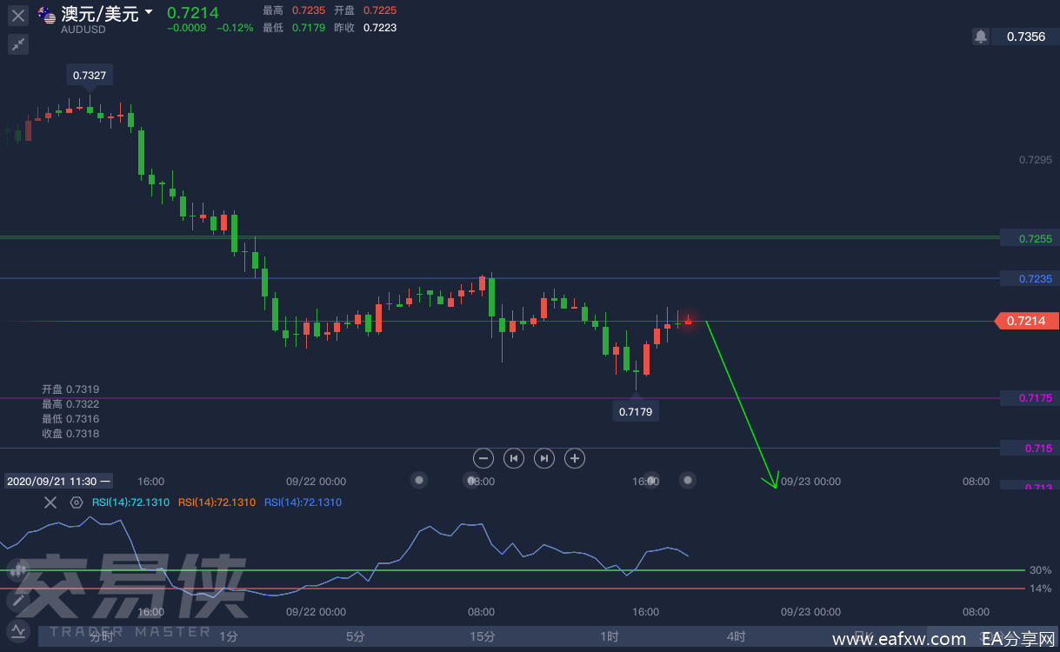Click the 收盘 0.7318 candle info line
Screen dimensions: 1060x652
70,434
